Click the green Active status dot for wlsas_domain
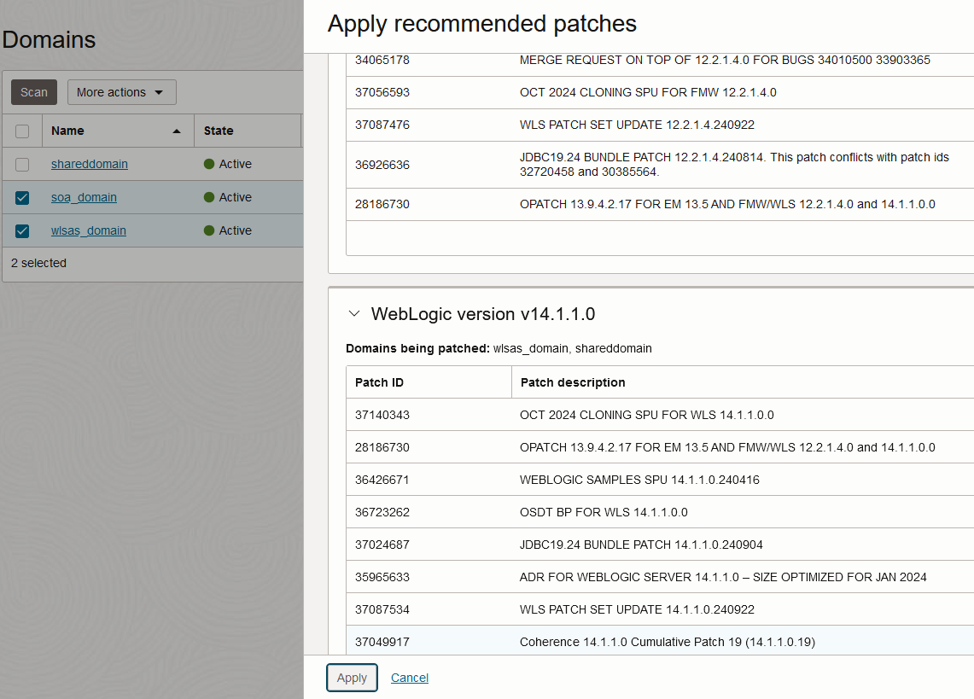 pos(209,230)
